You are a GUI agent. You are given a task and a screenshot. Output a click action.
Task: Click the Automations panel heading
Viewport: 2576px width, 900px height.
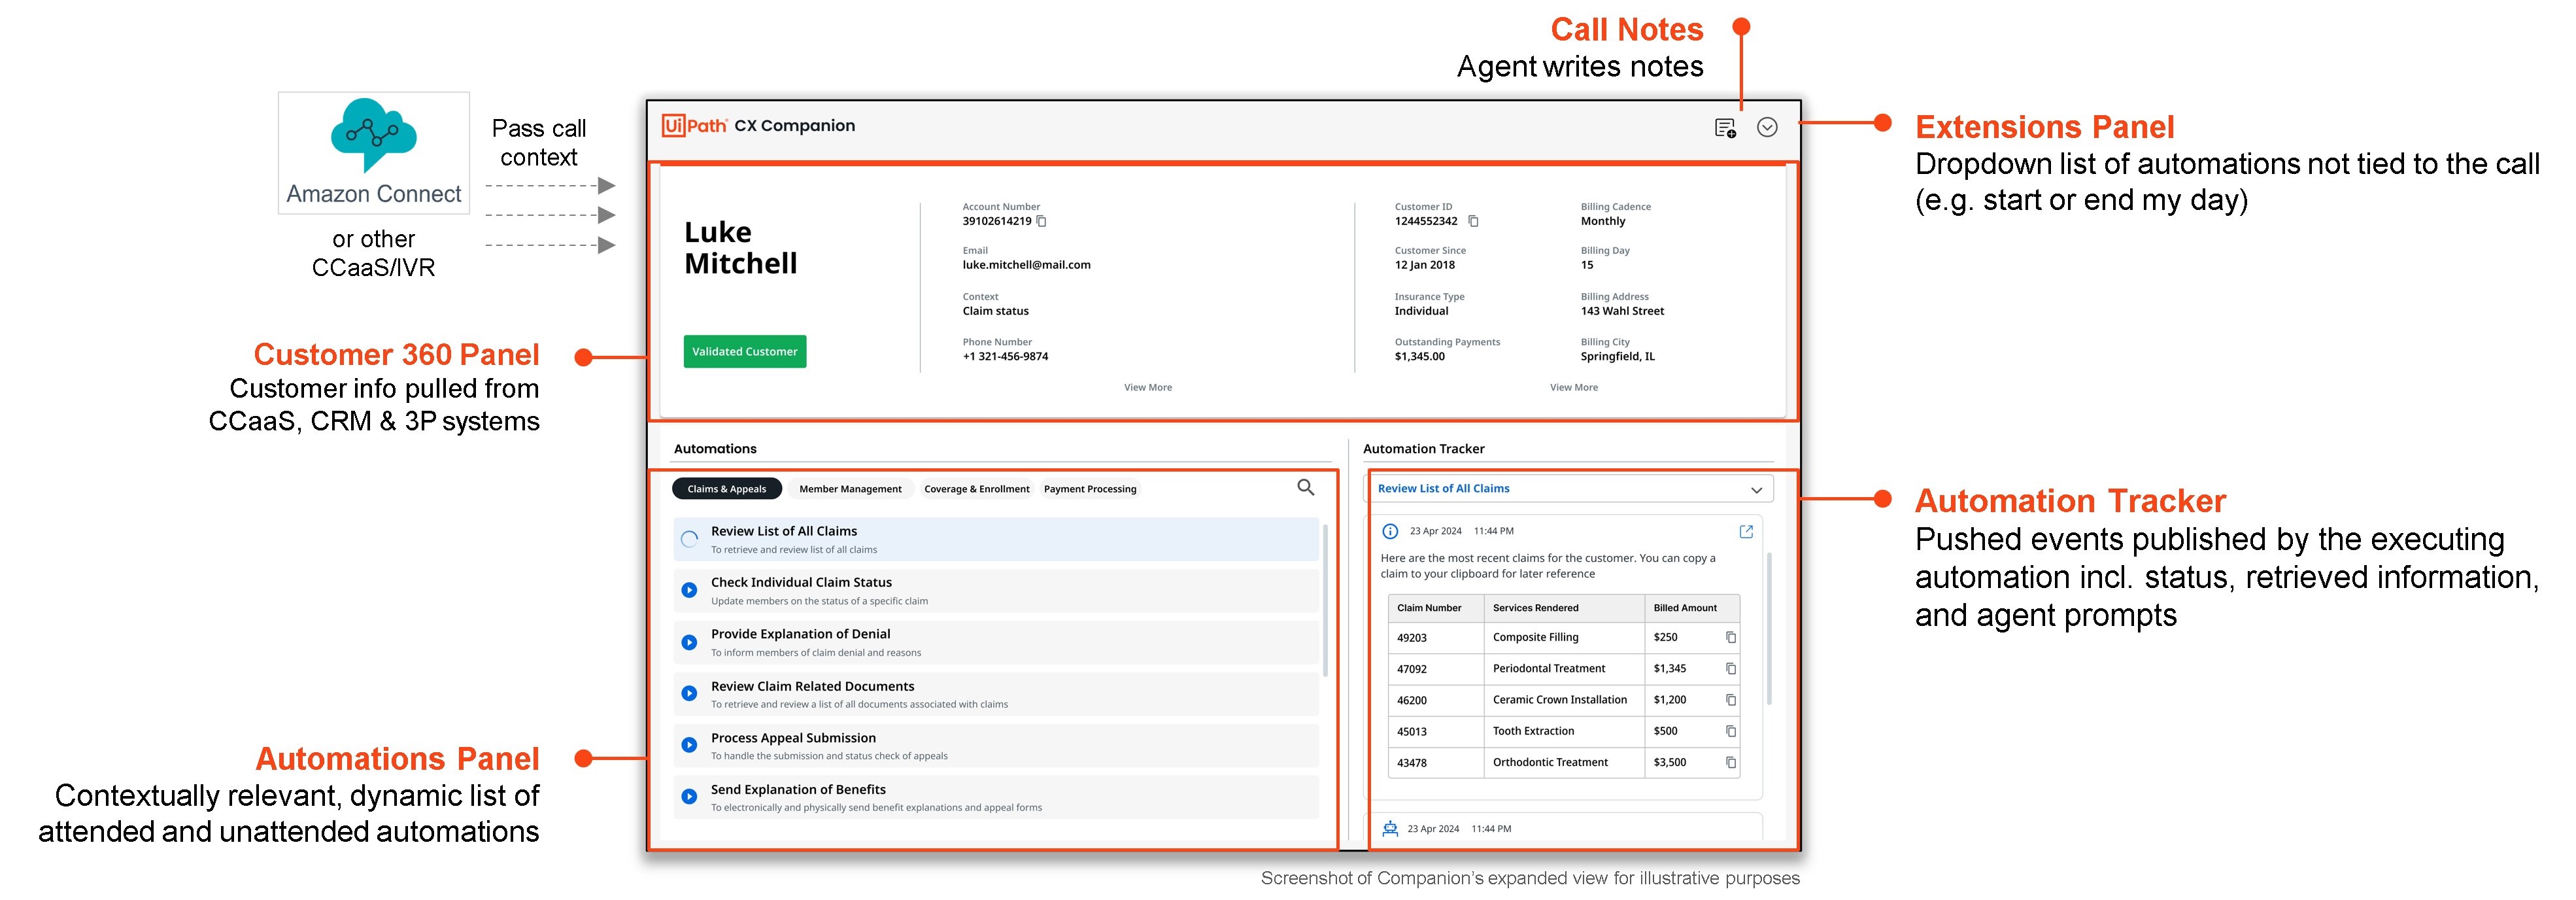coord(715,449)
